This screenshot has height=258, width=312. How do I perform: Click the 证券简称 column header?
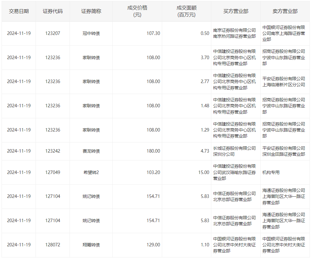(x=91, y=11)
